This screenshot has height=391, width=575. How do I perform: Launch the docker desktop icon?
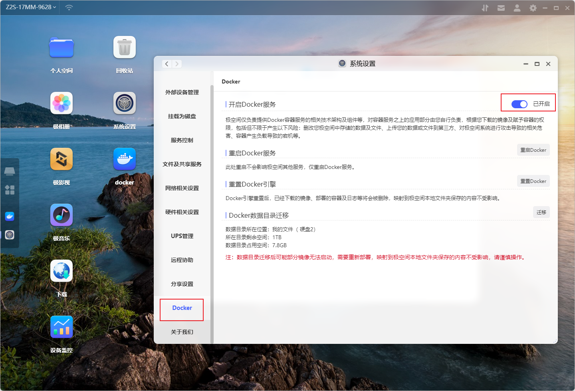tap(125, 159)
